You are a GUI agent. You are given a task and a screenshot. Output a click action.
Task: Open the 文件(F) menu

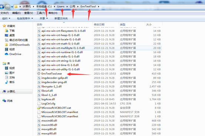(x=4, y=13)
